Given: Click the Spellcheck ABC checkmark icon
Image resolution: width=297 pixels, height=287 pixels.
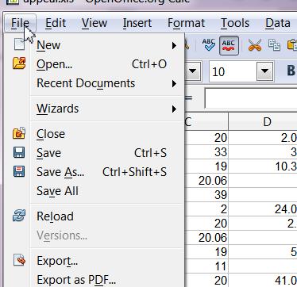Looking at the screenshot, I should (x=208, y=45).
